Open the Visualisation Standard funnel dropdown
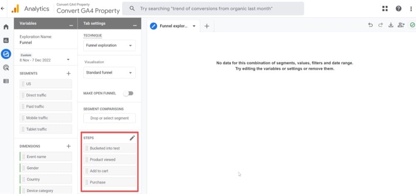 point(109,73)
